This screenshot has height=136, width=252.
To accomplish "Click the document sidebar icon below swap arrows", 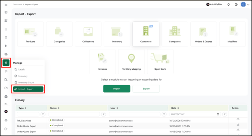I will click(6, 80).
